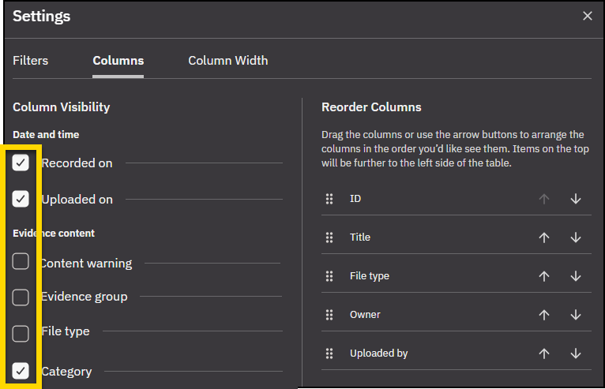Enable the Content warning column
The height and width of the screenshot is (389, 605).
tap(21, 262)
